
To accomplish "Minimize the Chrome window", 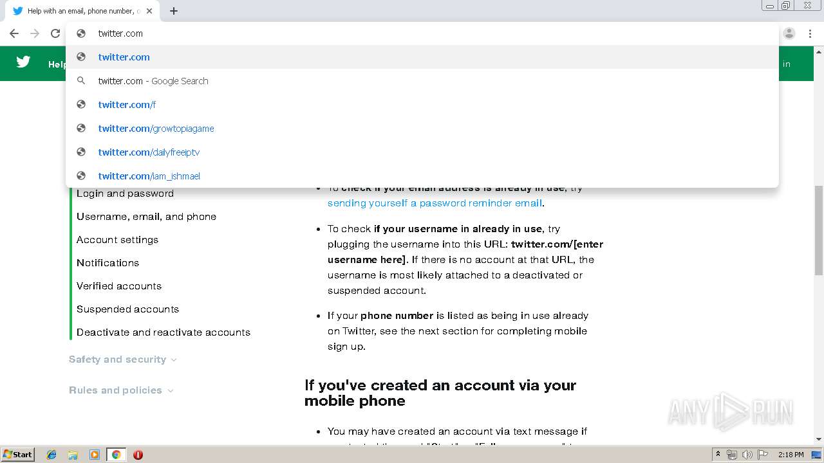I will tap(770, 5).
